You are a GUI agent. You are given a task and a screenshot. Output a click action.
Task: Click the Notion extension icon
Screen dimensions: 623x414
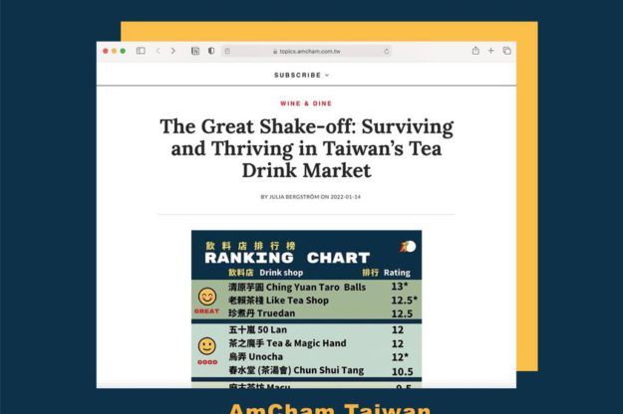click(x=195, y=51)
